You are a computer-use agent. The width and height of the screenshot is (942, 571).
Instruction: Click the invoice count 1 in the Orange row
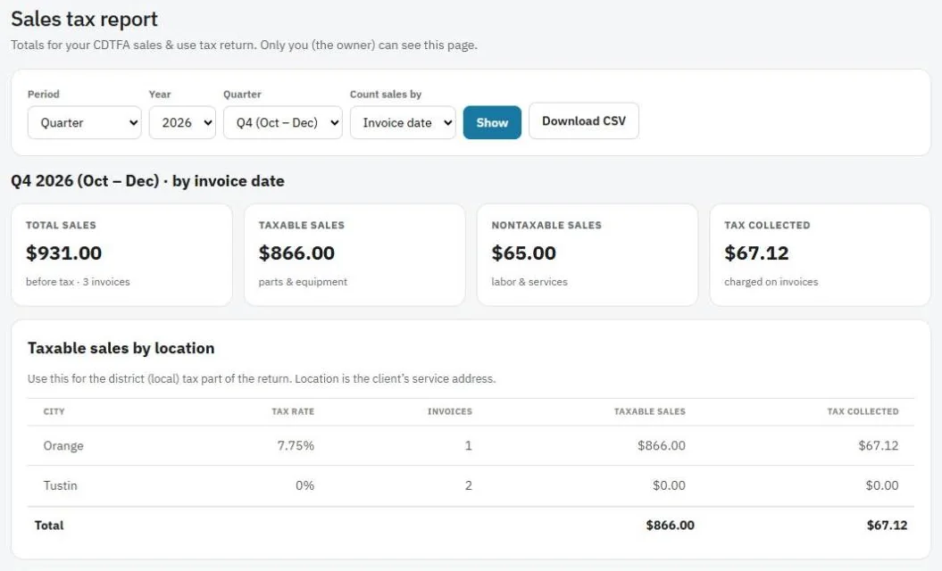click(468, 445)
